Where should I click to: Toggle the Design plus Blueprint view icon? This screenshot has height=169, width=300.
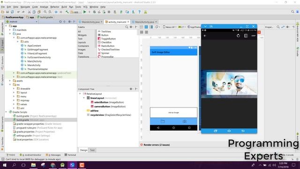pos(151,27)
